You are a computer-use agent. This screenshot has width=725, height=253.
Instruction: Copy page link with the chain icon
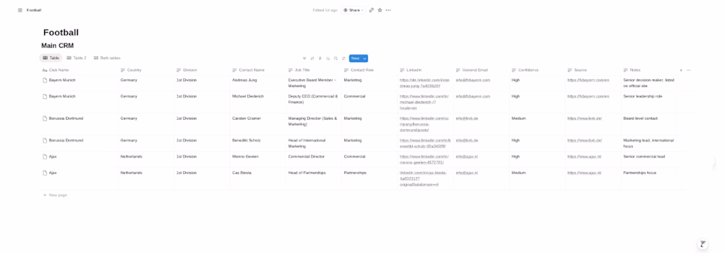pyautogui.click(x=371, y=10)
